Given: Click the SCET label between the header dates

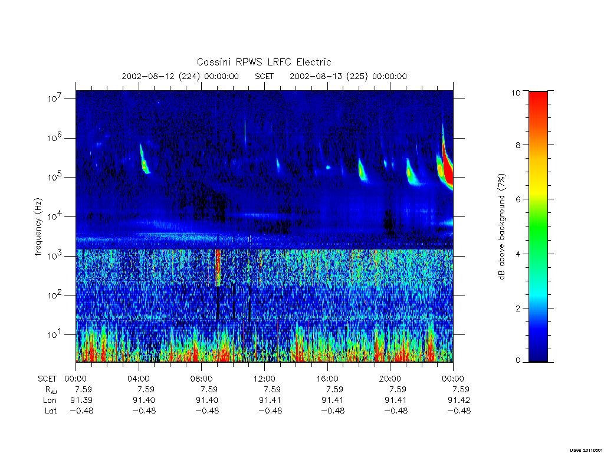Looking at the screenshot, I should click(264, 76).
